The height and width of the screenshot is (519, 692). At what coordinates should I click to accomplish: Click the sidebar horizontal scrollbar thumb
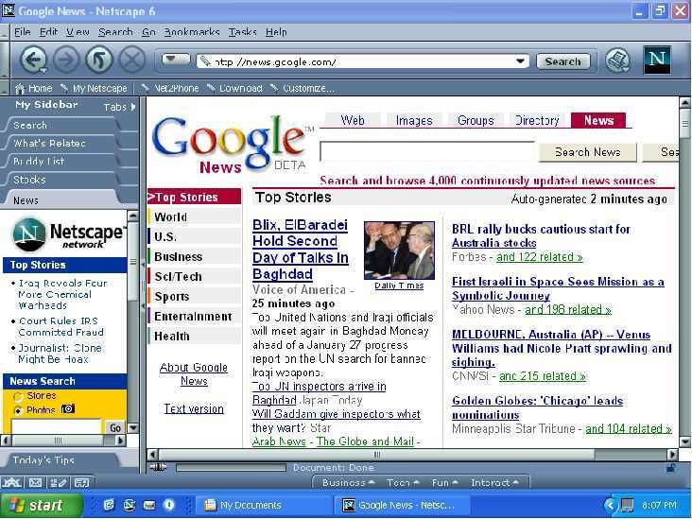58,440
